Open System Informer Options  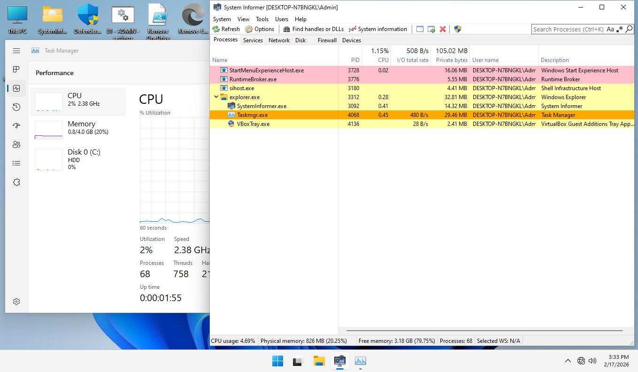(x=260, y=29)
